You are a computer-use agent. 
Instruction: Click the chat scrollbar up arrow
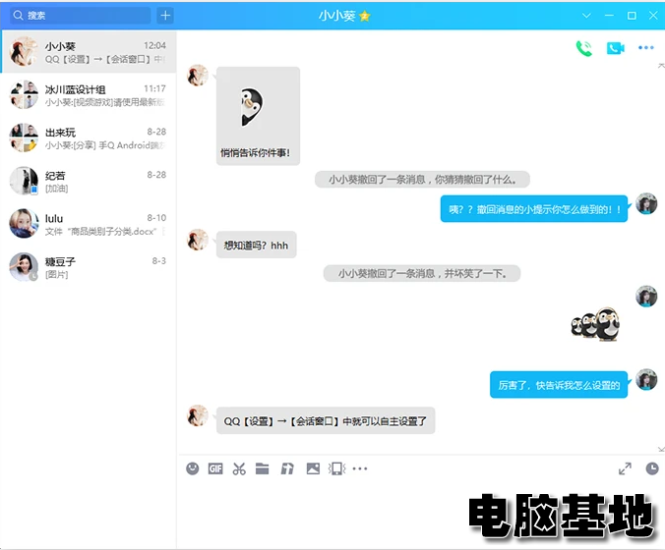coord(661,66)
